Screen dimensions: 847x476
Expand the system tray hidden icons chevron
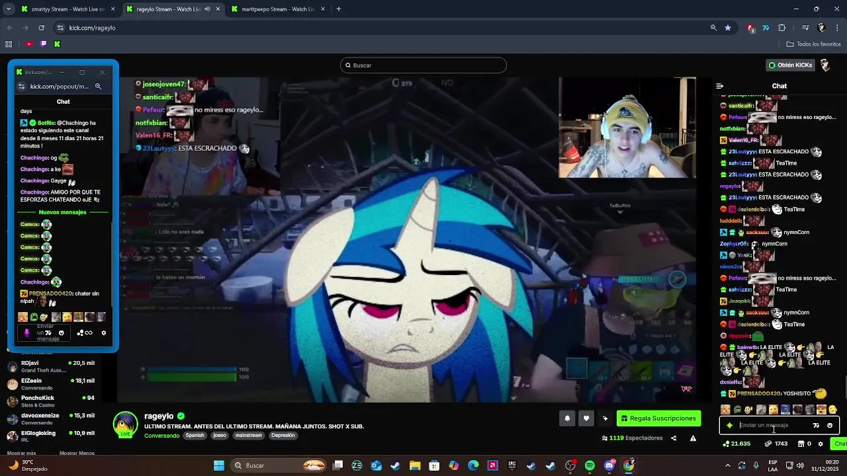(728, 465)
